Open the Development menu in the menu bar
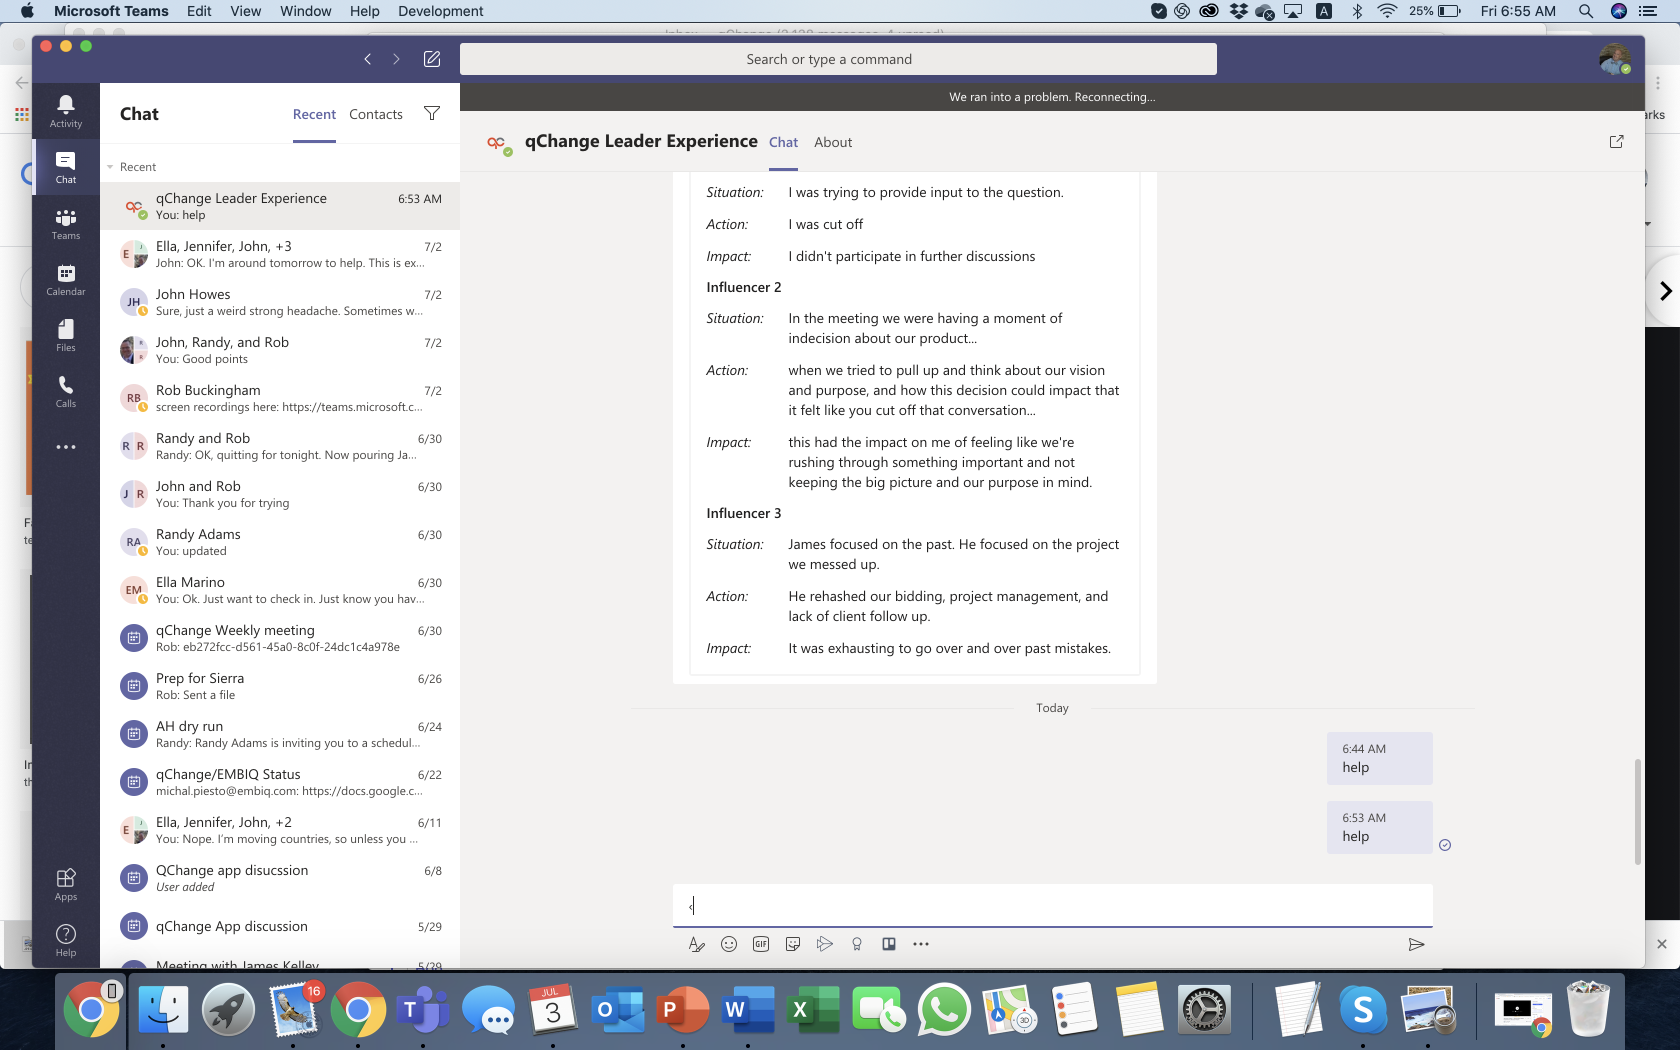1680x1050 pixels. click(x=440, y=11)
